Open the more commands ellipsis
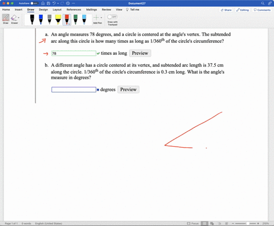Screen dimensions: 274x226 74,3
